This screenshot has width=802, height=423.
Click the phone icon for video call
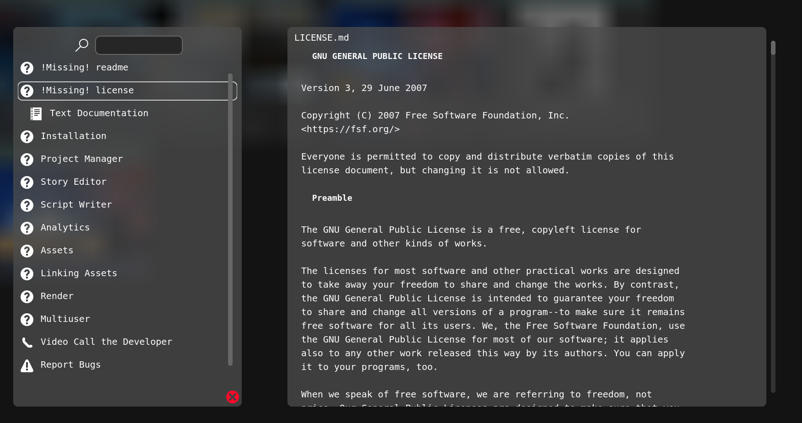[27, 342]
